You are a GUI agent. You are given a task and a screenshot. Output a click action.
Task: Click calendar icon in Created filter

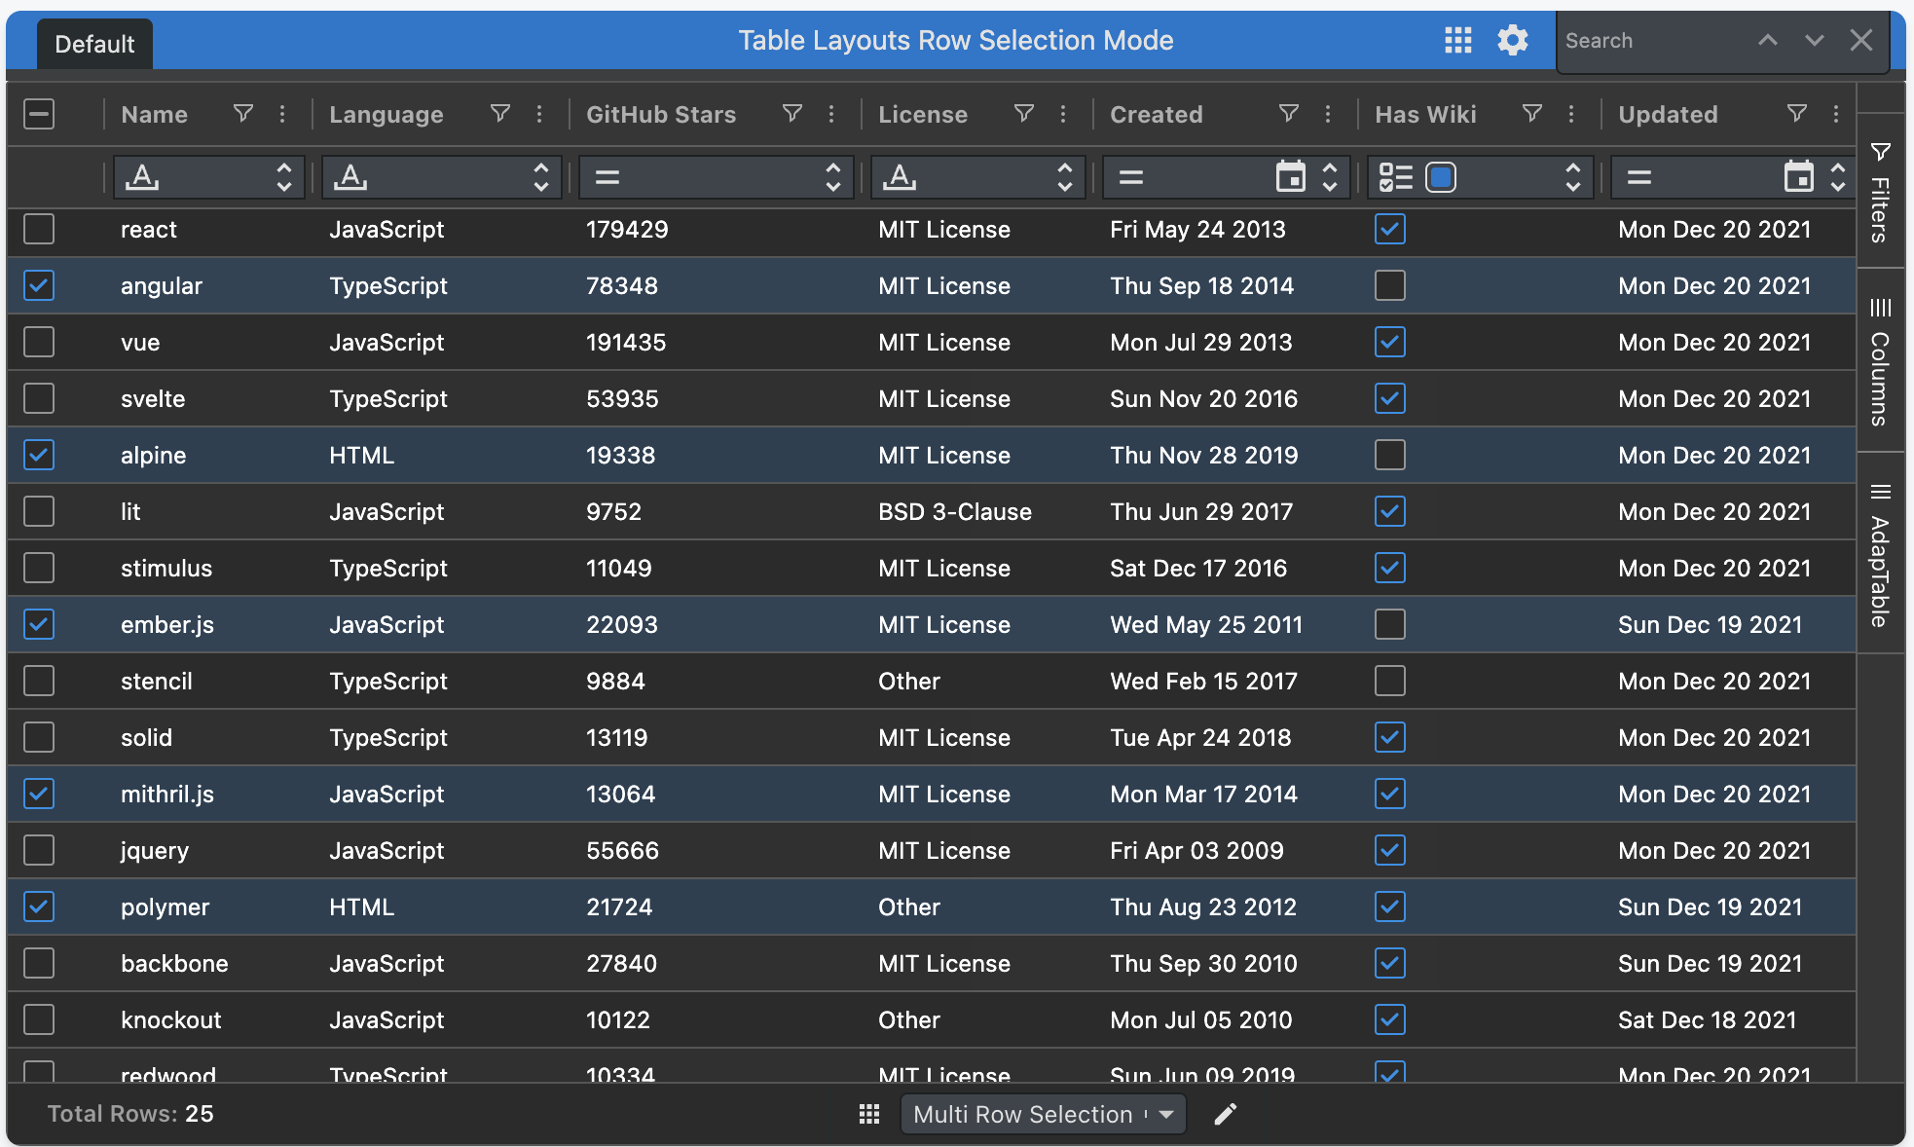pyautogui.click(x=1290, y=177)
